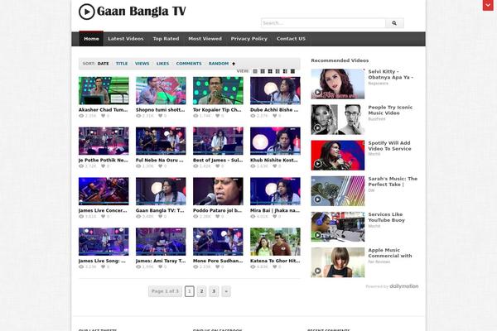Play the Services Like YouTube Buoy video
This screenshot has width=497, height=331.
pos(317,235)
